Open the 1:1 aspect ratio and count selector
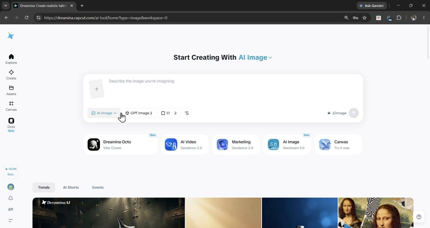Image resolution: width=430 pixels, height=228 pixels. point(169,113)
